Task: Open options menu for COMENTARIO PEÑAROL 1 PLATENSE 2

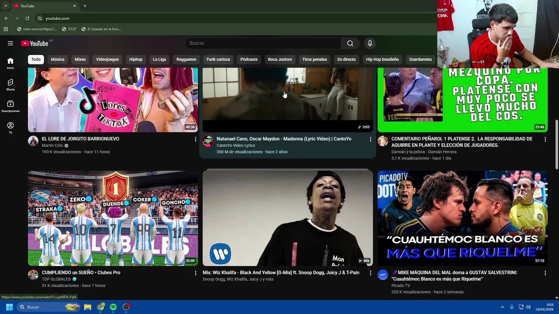Action: (x=545, y=139)
